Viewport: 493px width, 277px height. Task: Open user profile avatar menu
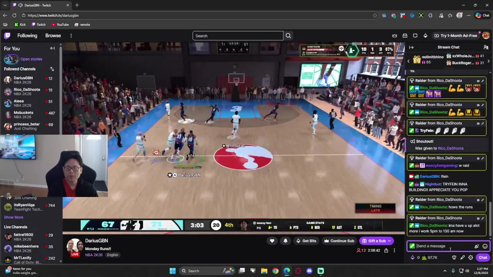486,35
